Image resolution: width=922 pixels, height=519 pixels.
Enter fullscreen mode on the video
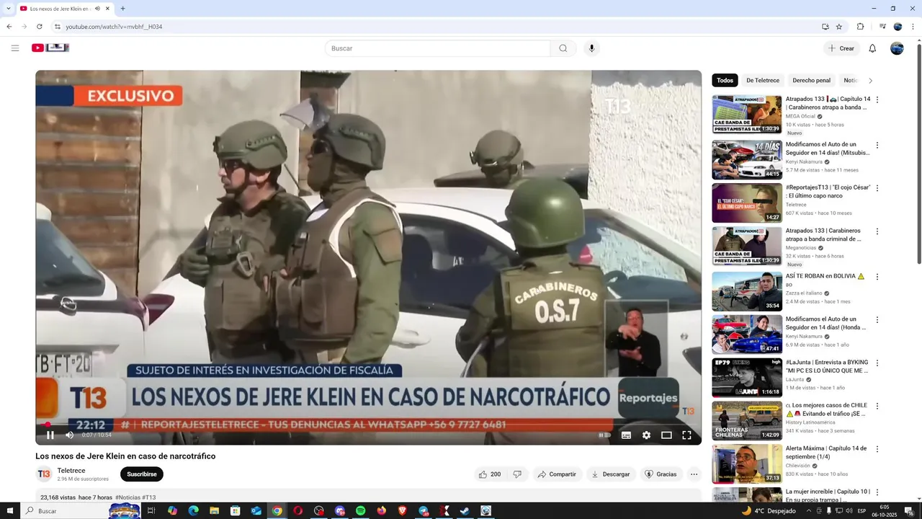coord(686,435)
